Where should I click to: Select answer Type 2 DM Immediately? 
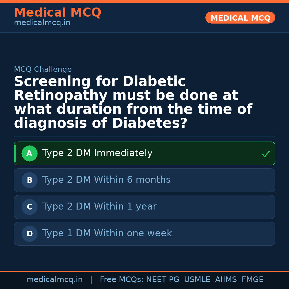pos(97,153)
